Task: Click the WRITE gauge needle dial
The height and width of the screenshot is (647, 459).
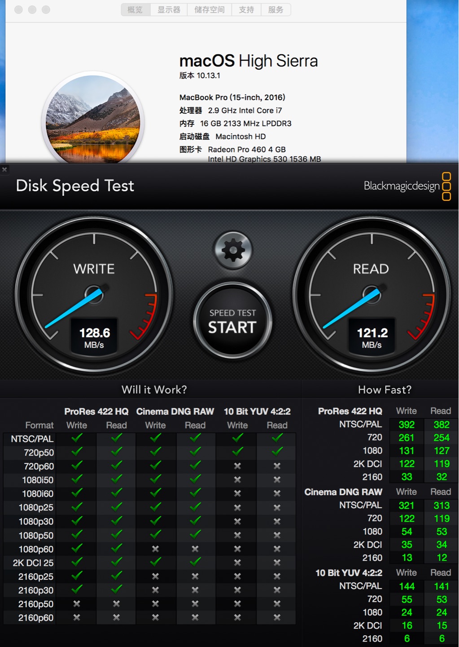Action: pyautogui.click(x=94, y=295)
